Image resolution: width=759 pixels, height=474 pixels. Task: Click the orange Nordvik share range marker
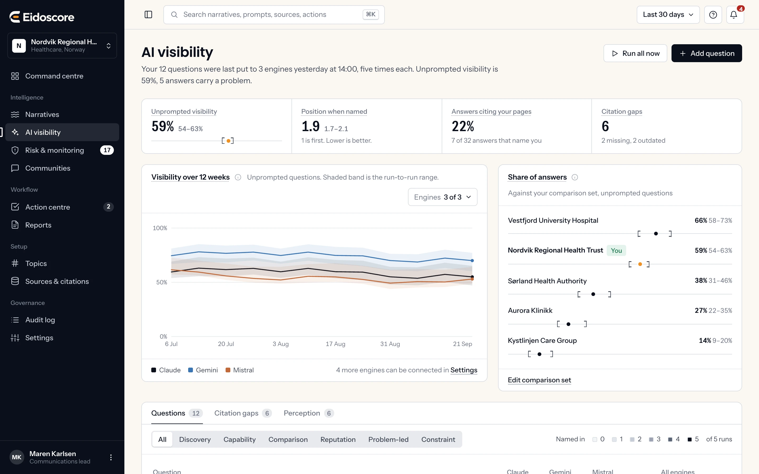640,264
